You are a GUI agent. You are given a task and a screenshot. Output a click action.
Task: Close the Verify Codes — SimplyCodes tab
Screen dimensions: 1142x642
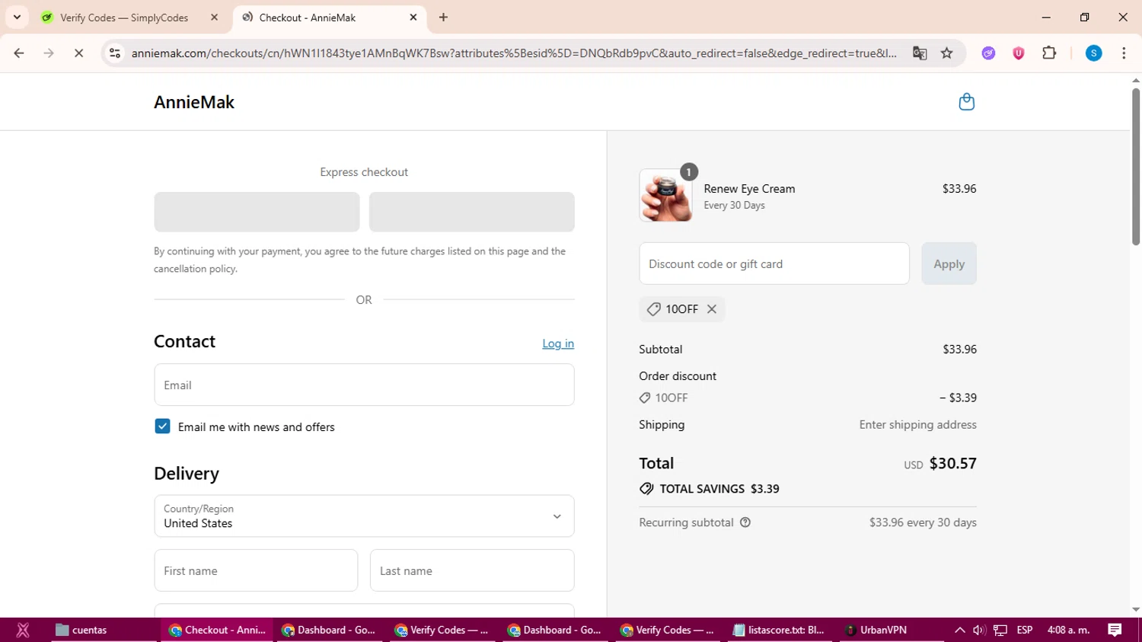[214, 18]
